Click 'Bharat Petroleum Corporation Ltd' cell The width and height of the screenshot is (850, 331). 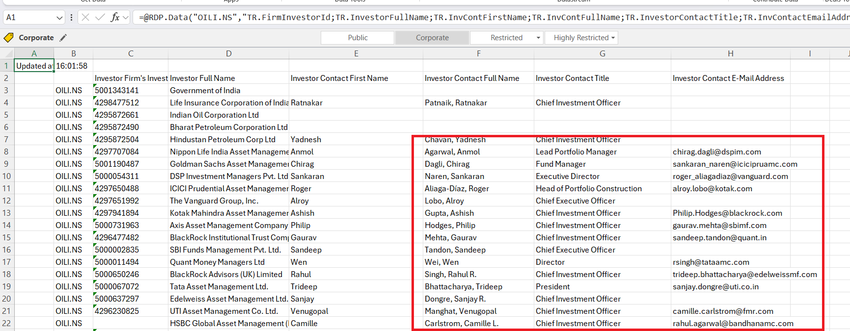coord(229,127)
